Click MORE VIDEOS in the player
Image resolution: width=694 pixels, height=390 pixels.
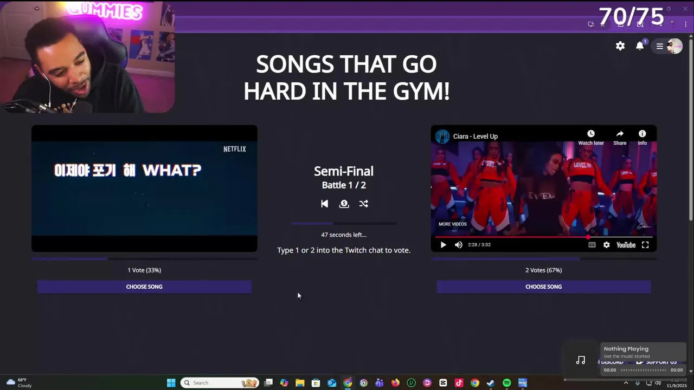(453, 224)
